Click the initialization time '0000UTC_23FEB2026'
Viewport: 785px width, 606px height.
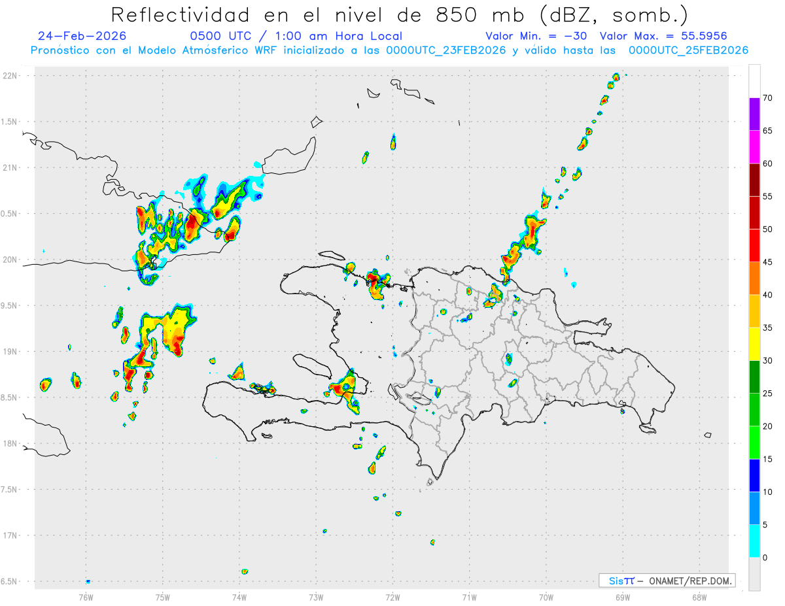[x=446, y=50]
